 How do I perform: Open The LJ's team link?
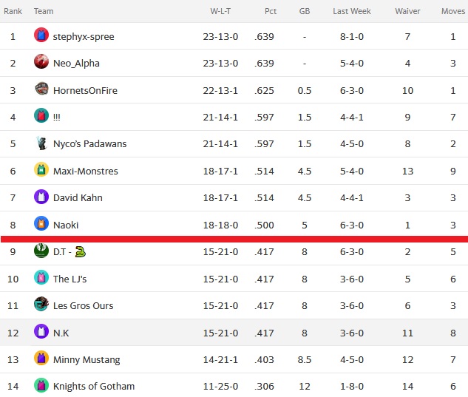(69, 279)
